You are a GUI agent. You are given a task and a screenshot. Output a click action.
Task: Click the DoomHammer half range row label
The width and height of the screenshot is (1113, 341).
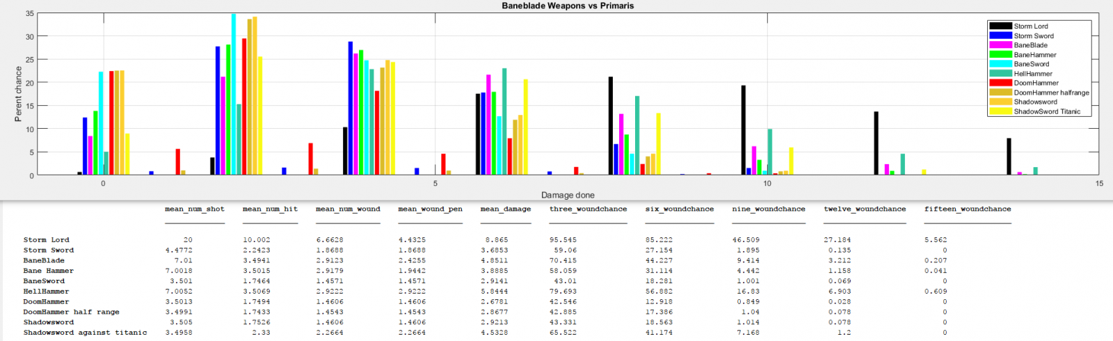(x=71, y=312)
